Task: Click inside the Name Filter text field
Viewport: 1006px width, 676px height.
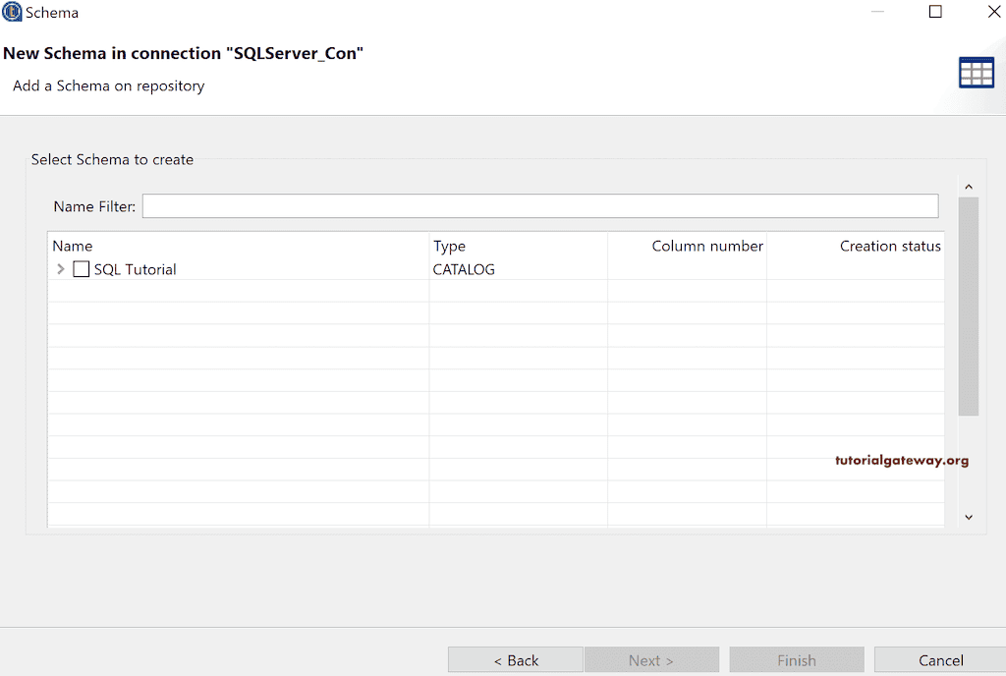Action: click(x=539, y=205)
